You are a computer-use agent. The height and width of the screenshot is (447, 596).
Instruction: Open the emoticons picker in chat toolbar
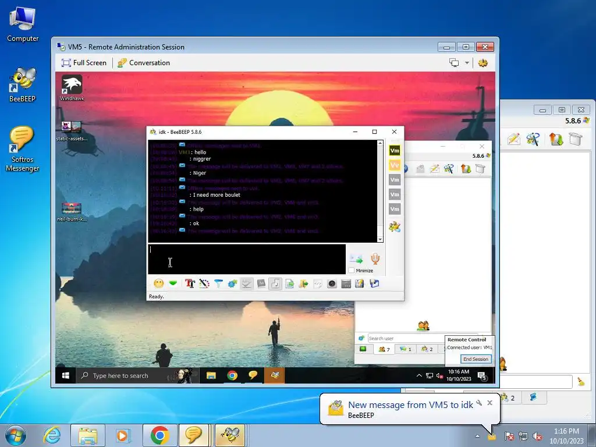pos(159,283)
